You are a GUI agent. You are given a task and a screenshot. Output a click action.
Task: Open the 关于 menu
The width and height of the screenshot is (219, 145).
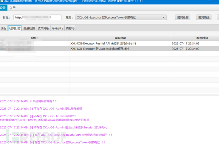tap(12, 8)
